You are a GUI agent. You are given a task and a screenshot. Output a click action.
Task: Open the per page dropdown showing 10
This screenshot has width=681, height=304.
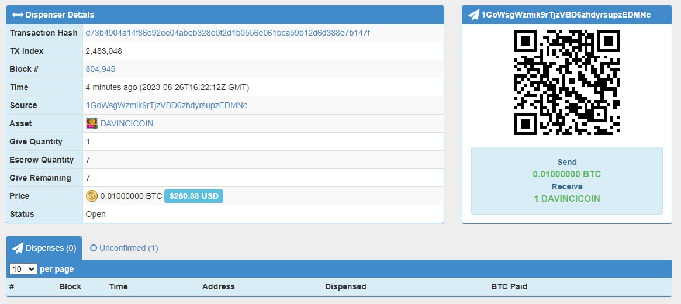(23, 269)
